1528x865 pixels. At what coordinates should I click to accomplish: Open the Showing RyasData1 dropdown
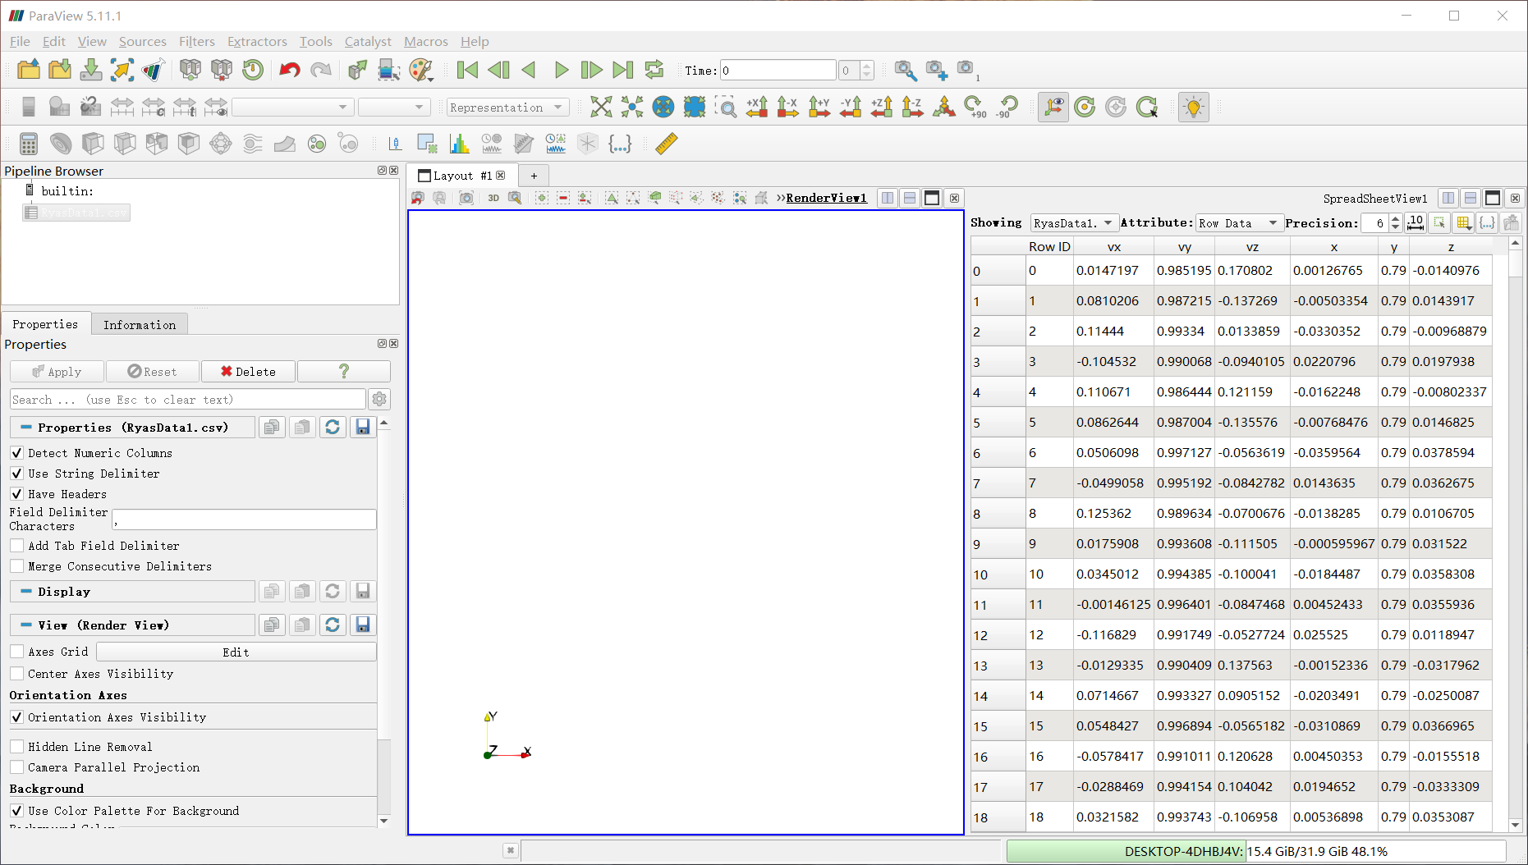[1073, 223]
